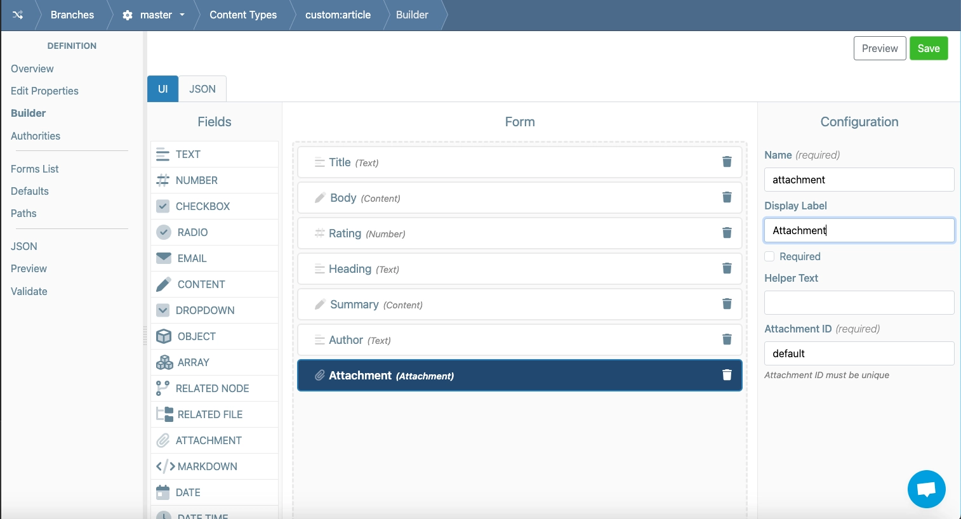Click the paperclip icon for ATTACHMENT field
The width and height of the screenshot is (961, 519).
click(x=163, y=440)
